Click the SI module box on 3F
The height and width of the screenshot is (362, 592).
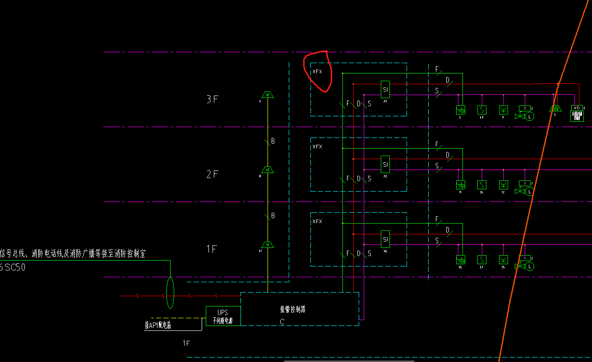coord(385,89)
